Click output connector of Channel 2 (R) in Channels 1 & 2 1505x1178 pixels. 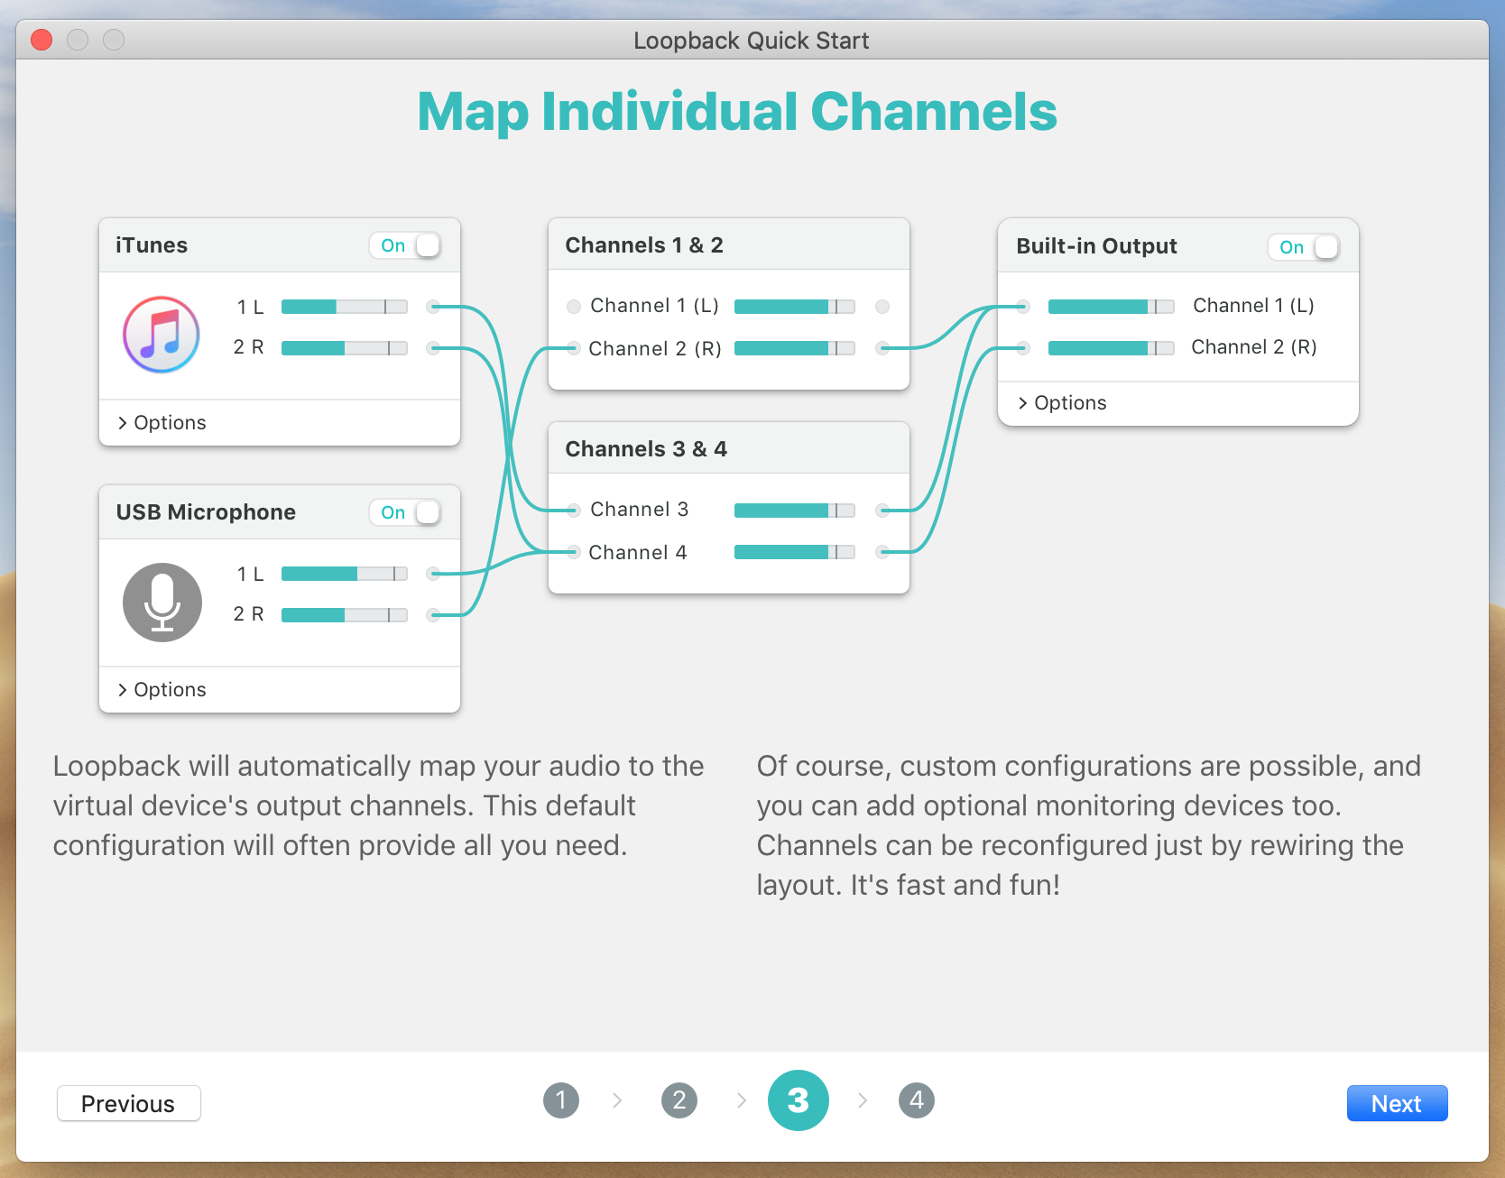(x=882, y=348)
